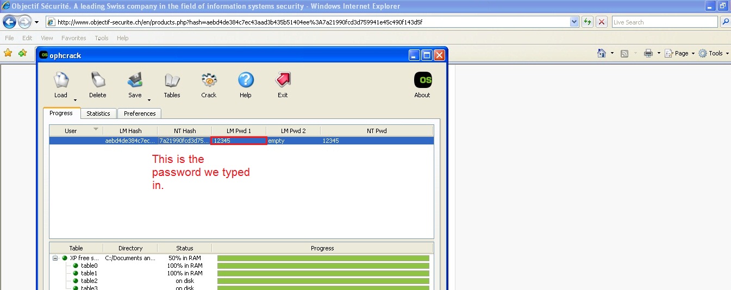Click the Exit toolbar icon
The image size is (731, 290).
(283, 80)
